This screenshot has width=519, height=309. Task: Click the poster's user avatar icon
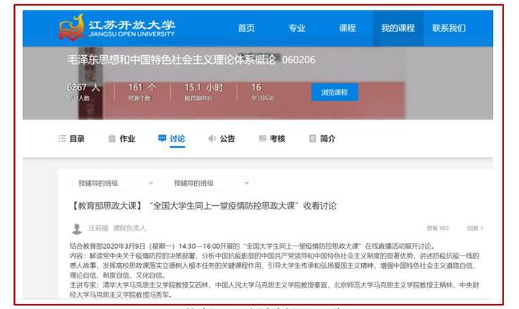[77, 229]
